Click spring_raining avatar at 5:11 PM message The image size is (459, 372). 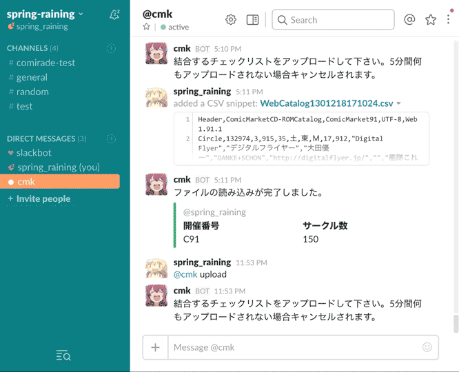pos(156,98)
